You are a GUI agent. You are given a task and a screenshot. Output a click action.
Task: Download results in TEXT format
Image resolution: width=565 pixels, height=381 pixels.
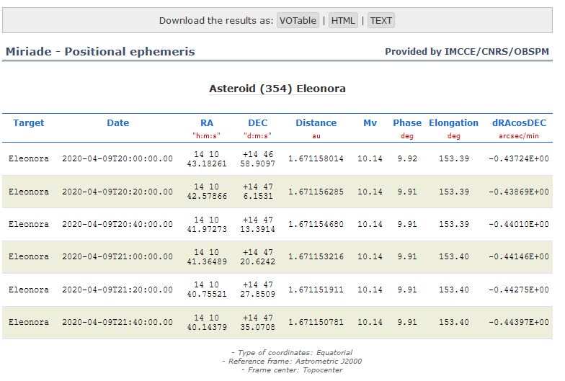tap(381, 20)
